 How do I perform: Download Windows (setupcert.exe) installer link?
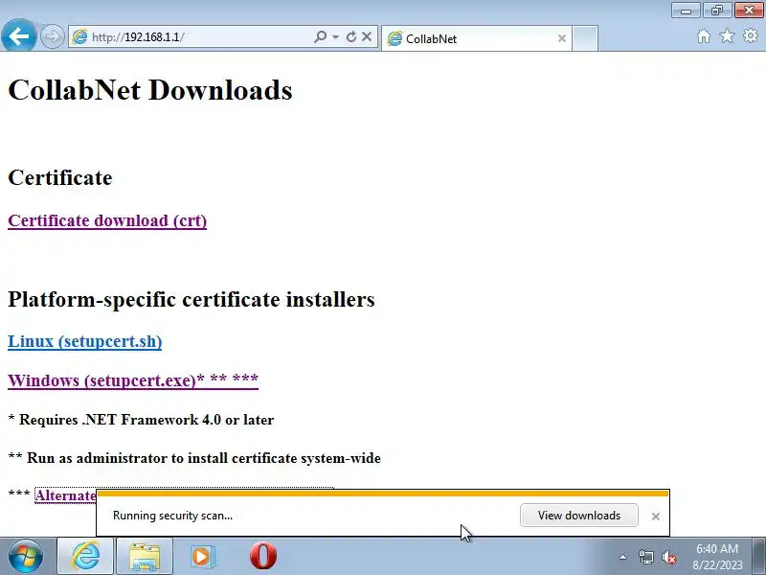(133, 379)
